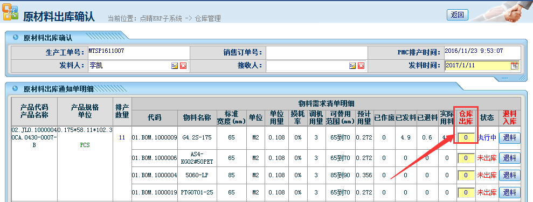Viewport: 533px width, 202px height.
Task: Click 退料 button for PTG0701-25 row
Action: coord(509,192)
